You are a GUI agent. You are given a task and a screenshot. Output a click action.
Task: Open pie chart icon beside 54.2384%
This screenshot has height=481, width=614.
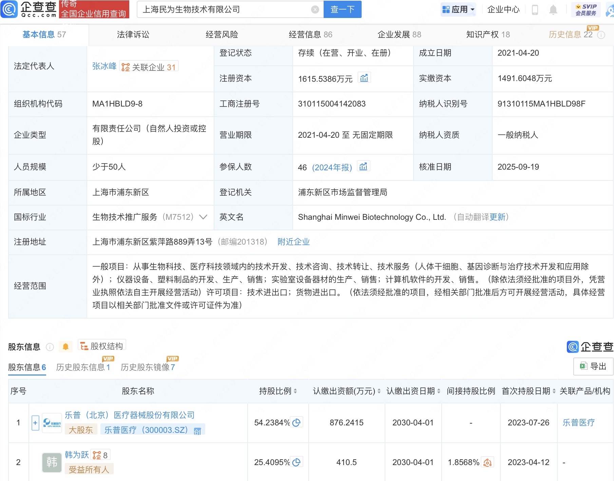click(x=296, y=422)
